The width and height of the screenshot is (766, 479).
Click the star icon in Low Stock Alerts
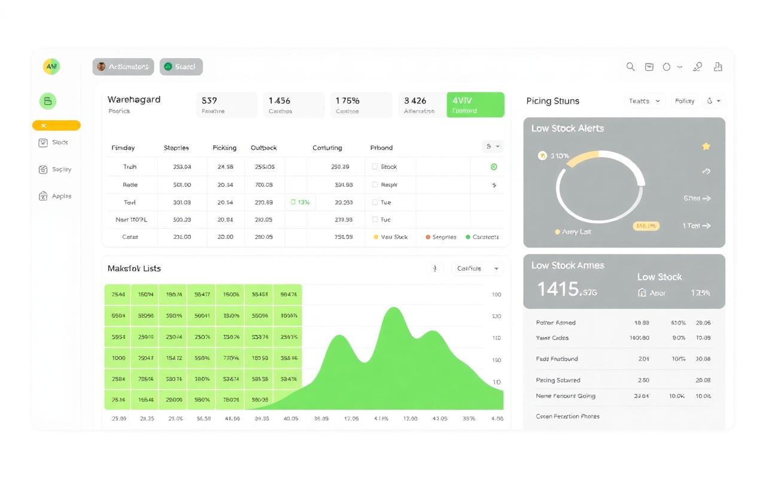coord(706,146)
